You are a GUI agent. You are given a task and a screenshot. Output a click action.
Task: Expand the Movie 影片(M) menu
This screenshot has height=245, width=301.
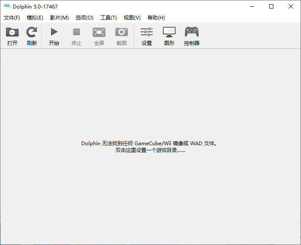tap(59, 18)
